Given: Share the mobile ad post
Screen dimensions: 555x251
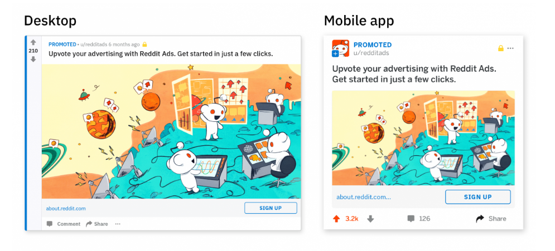Looking at the screenshot, I should click(x=491, y=219).
